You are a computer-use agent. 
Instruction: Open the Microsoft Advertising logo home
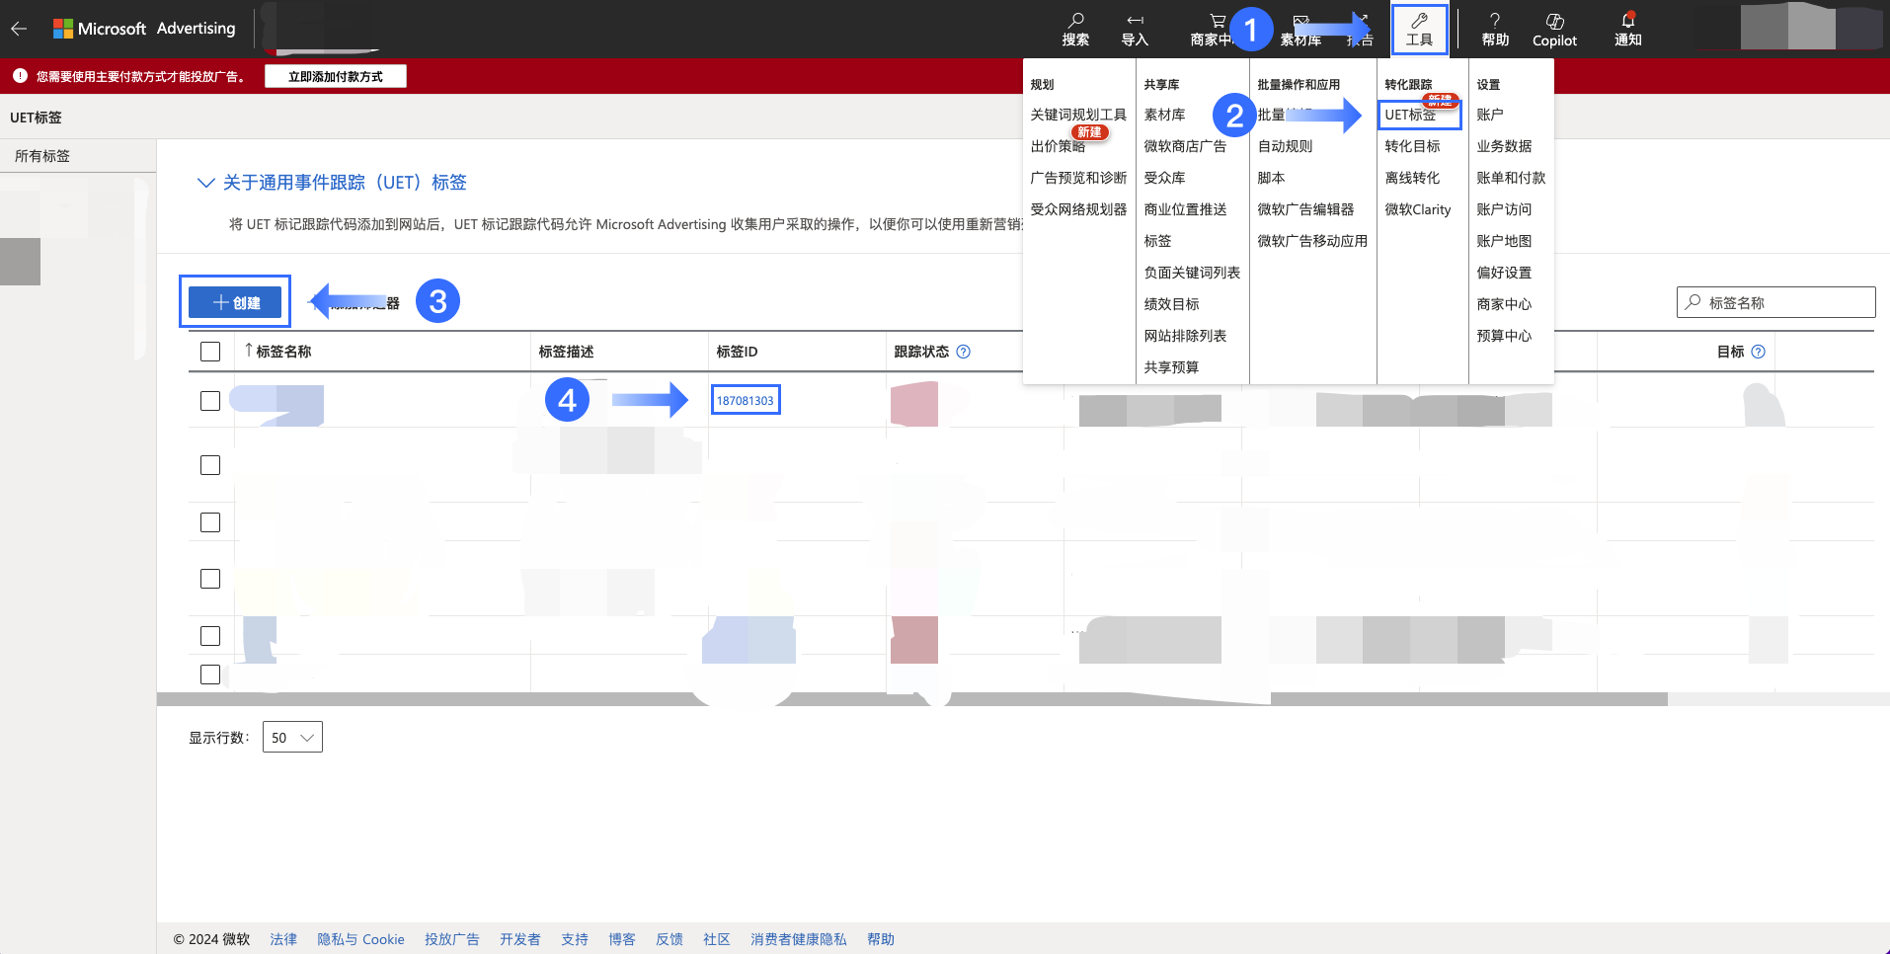144,29
